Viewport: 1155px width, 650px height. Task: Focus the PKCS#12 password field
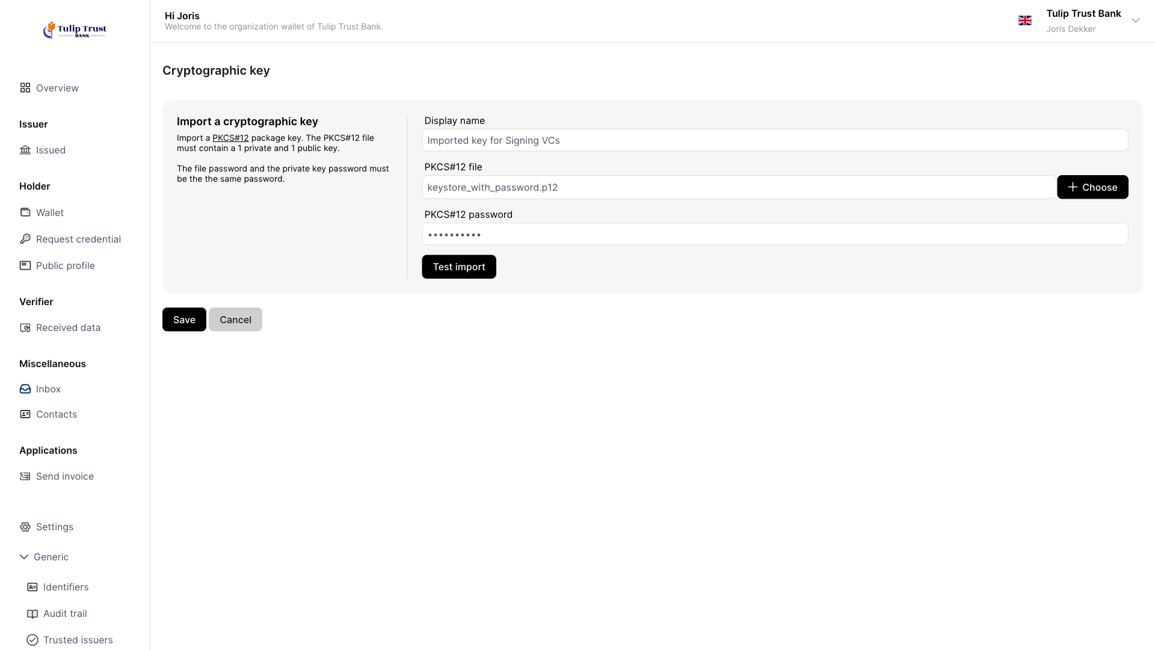pyautogui.click(x=774, y=234)
